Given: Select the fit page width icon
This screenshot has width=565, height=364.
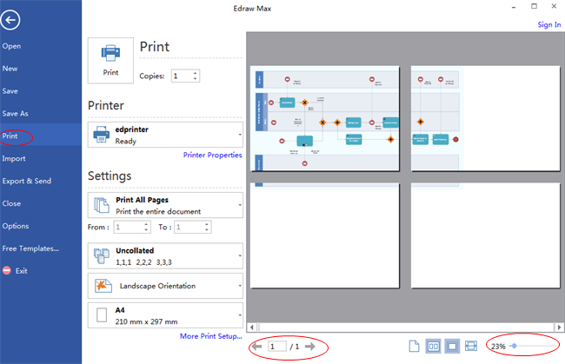Looking at the screenshot, I should [471, 347].
